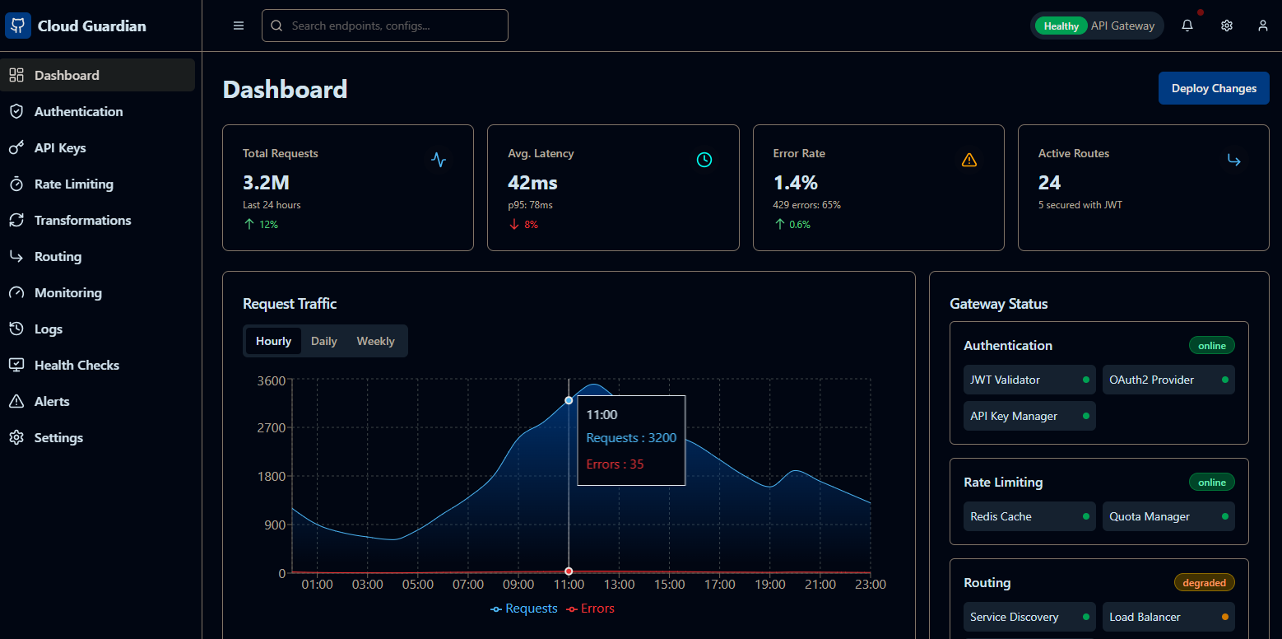Click the Errors data point at 11:00
Viewport: 1282px width, 639px height.
(x=569, y=571)
